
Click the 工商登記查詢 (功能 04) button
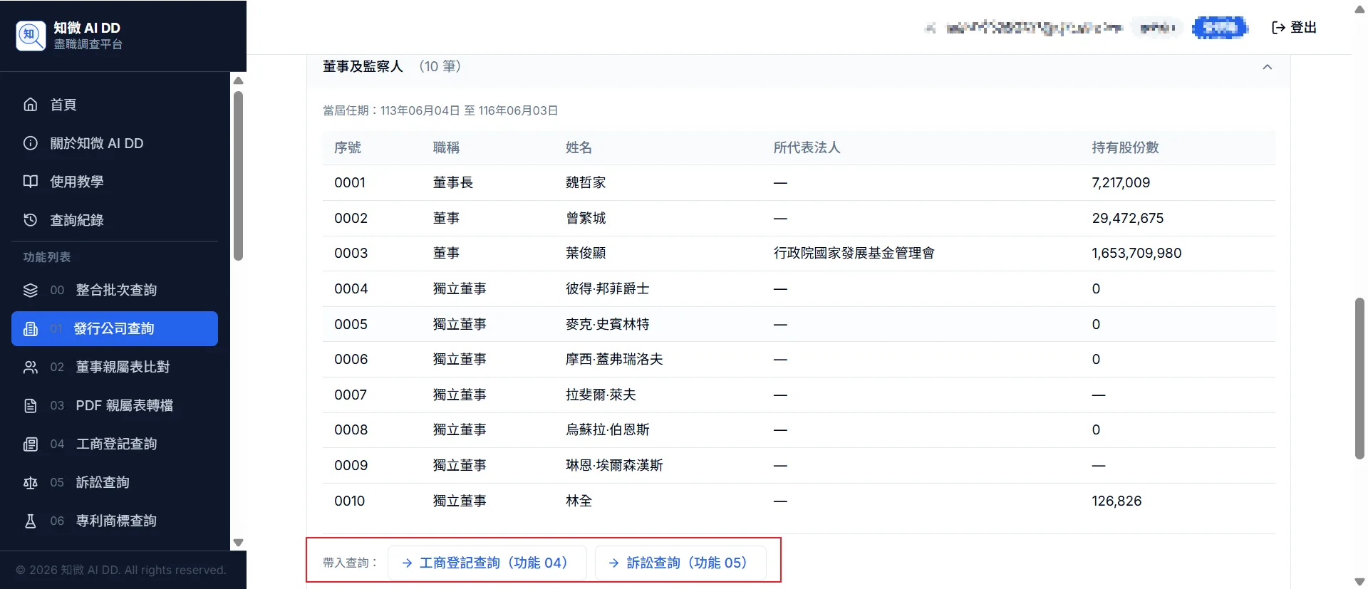pos(487,563)
